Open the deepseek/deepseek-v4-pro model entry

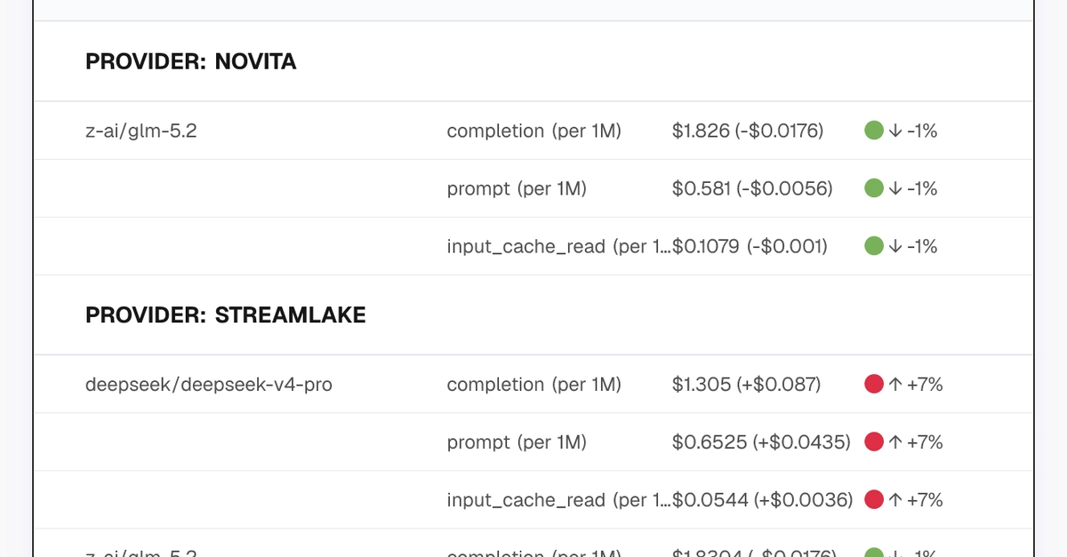(209, 385)
